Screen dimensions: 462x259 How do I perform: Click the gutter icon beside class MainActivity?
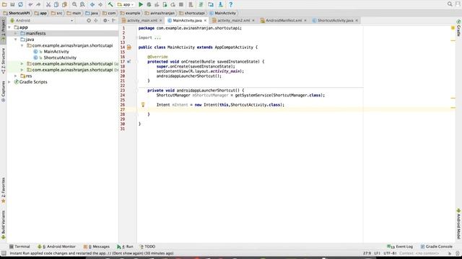[x=129, y=47]
